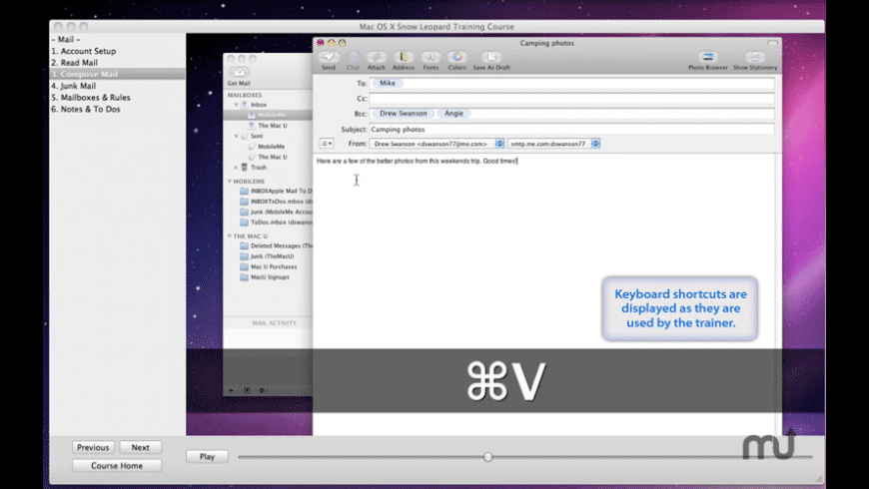This screenshot has height=489, width=869.
Task: Select MobileMe under Inbox
Action: point(271,115)
